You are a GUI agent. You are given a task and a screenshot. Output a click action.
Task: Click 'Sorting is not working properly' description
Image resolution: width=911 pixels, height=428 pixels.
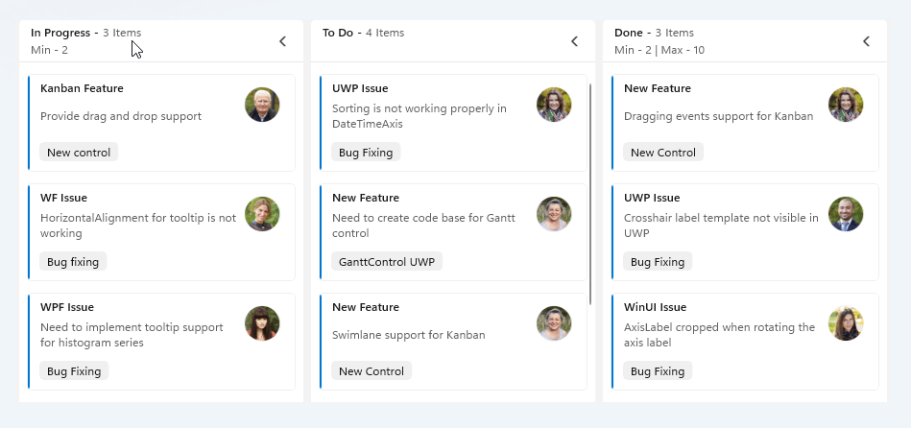coord(420,116)
